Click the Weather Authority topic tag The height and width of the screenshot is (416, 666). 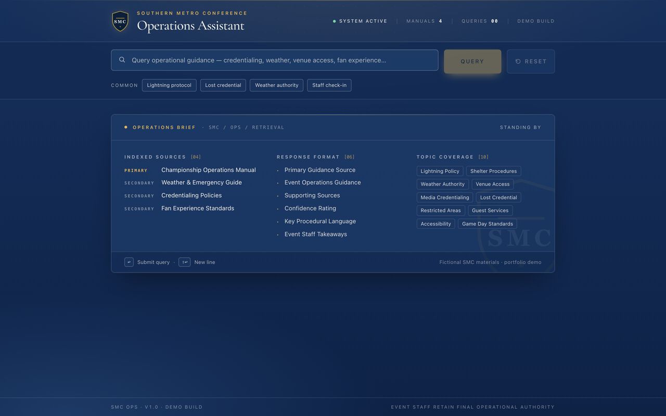tap(442, 184)
